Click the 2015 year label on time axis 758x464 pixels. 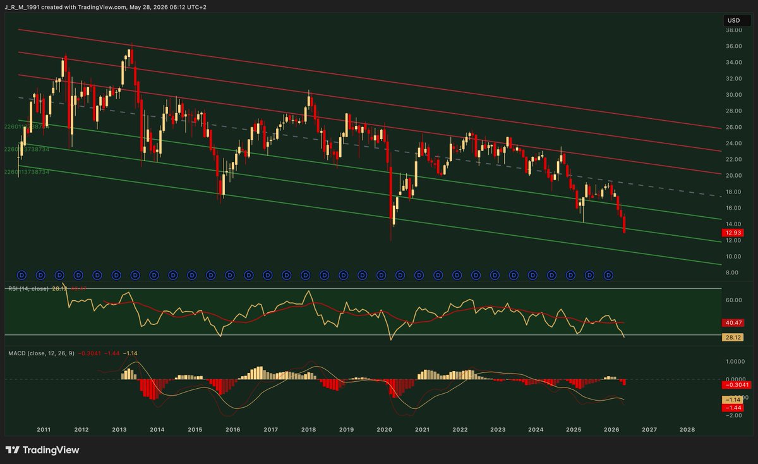[x=195, y=429]
